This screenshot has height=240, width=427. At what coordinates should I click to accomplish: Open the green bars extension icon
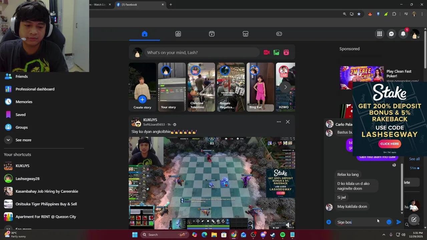386,14
